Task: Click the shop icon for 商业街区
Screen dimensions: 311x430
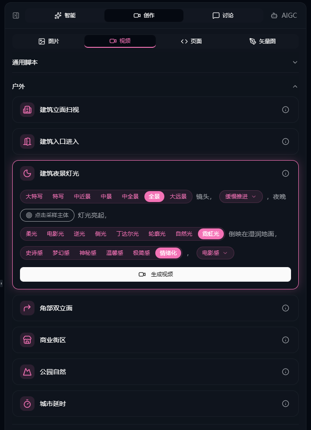Action: [x=27, y=340]
